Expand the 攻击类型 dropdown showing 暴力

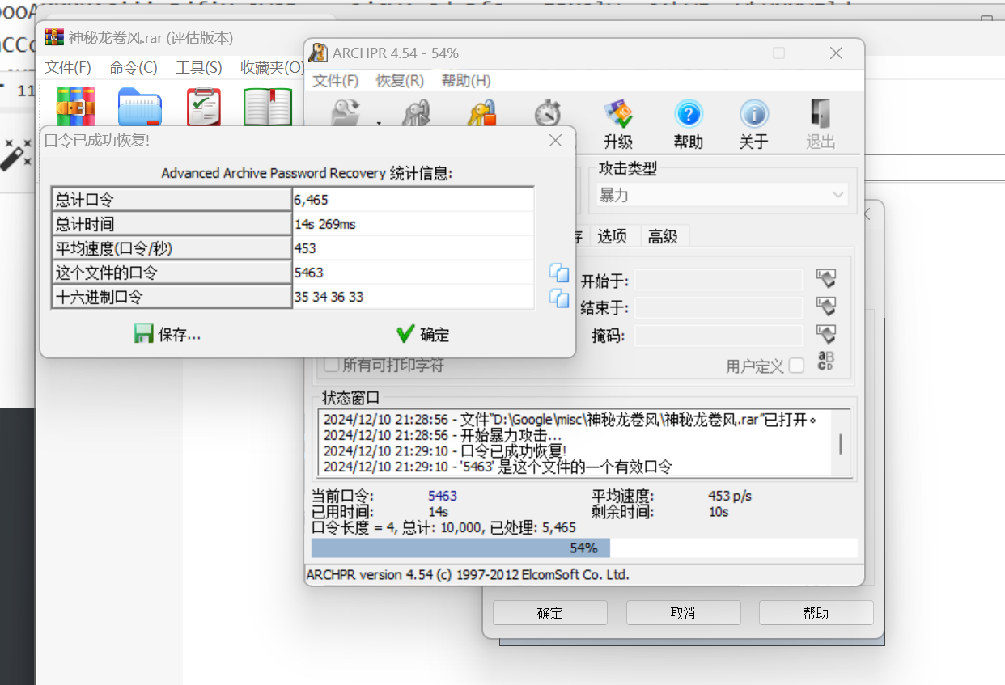click(722, 195)
